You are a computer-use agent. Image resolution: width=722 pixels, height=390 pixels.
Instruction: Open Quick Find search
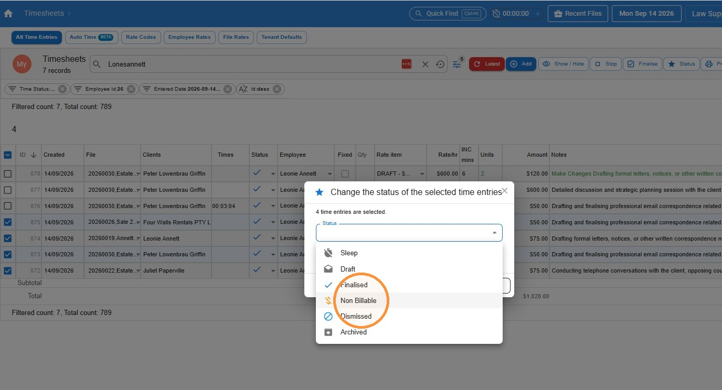click(x=448, y=14)
